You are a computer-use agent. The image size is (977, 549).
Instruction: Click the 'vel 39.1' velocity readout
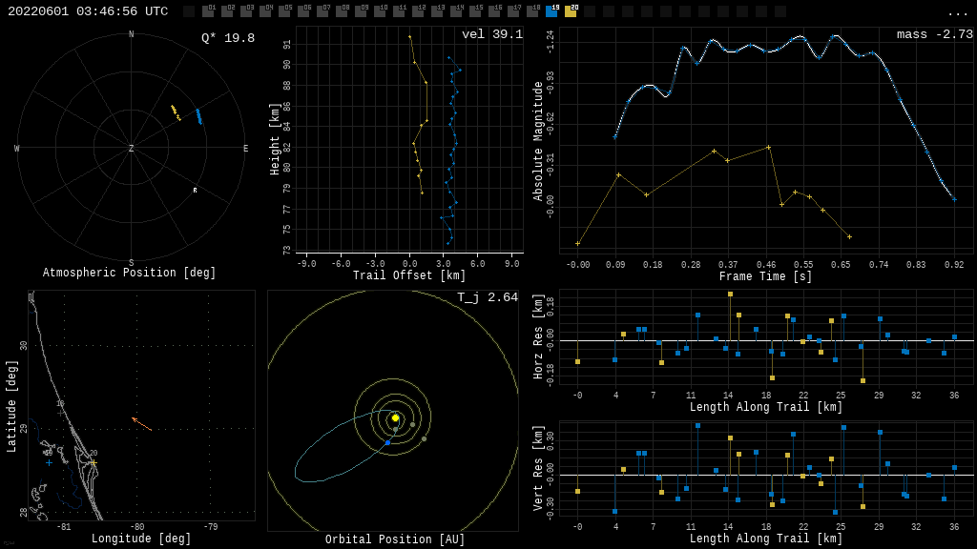point(491,34)
